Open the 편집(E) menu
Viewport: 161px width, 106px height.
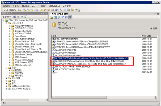click(16, 6)
